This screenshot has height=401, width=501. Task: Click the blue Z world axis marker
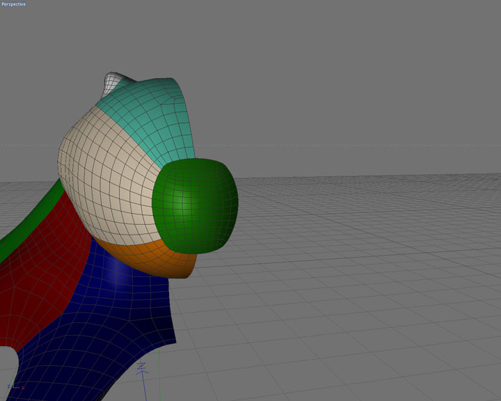coord(143,368)
